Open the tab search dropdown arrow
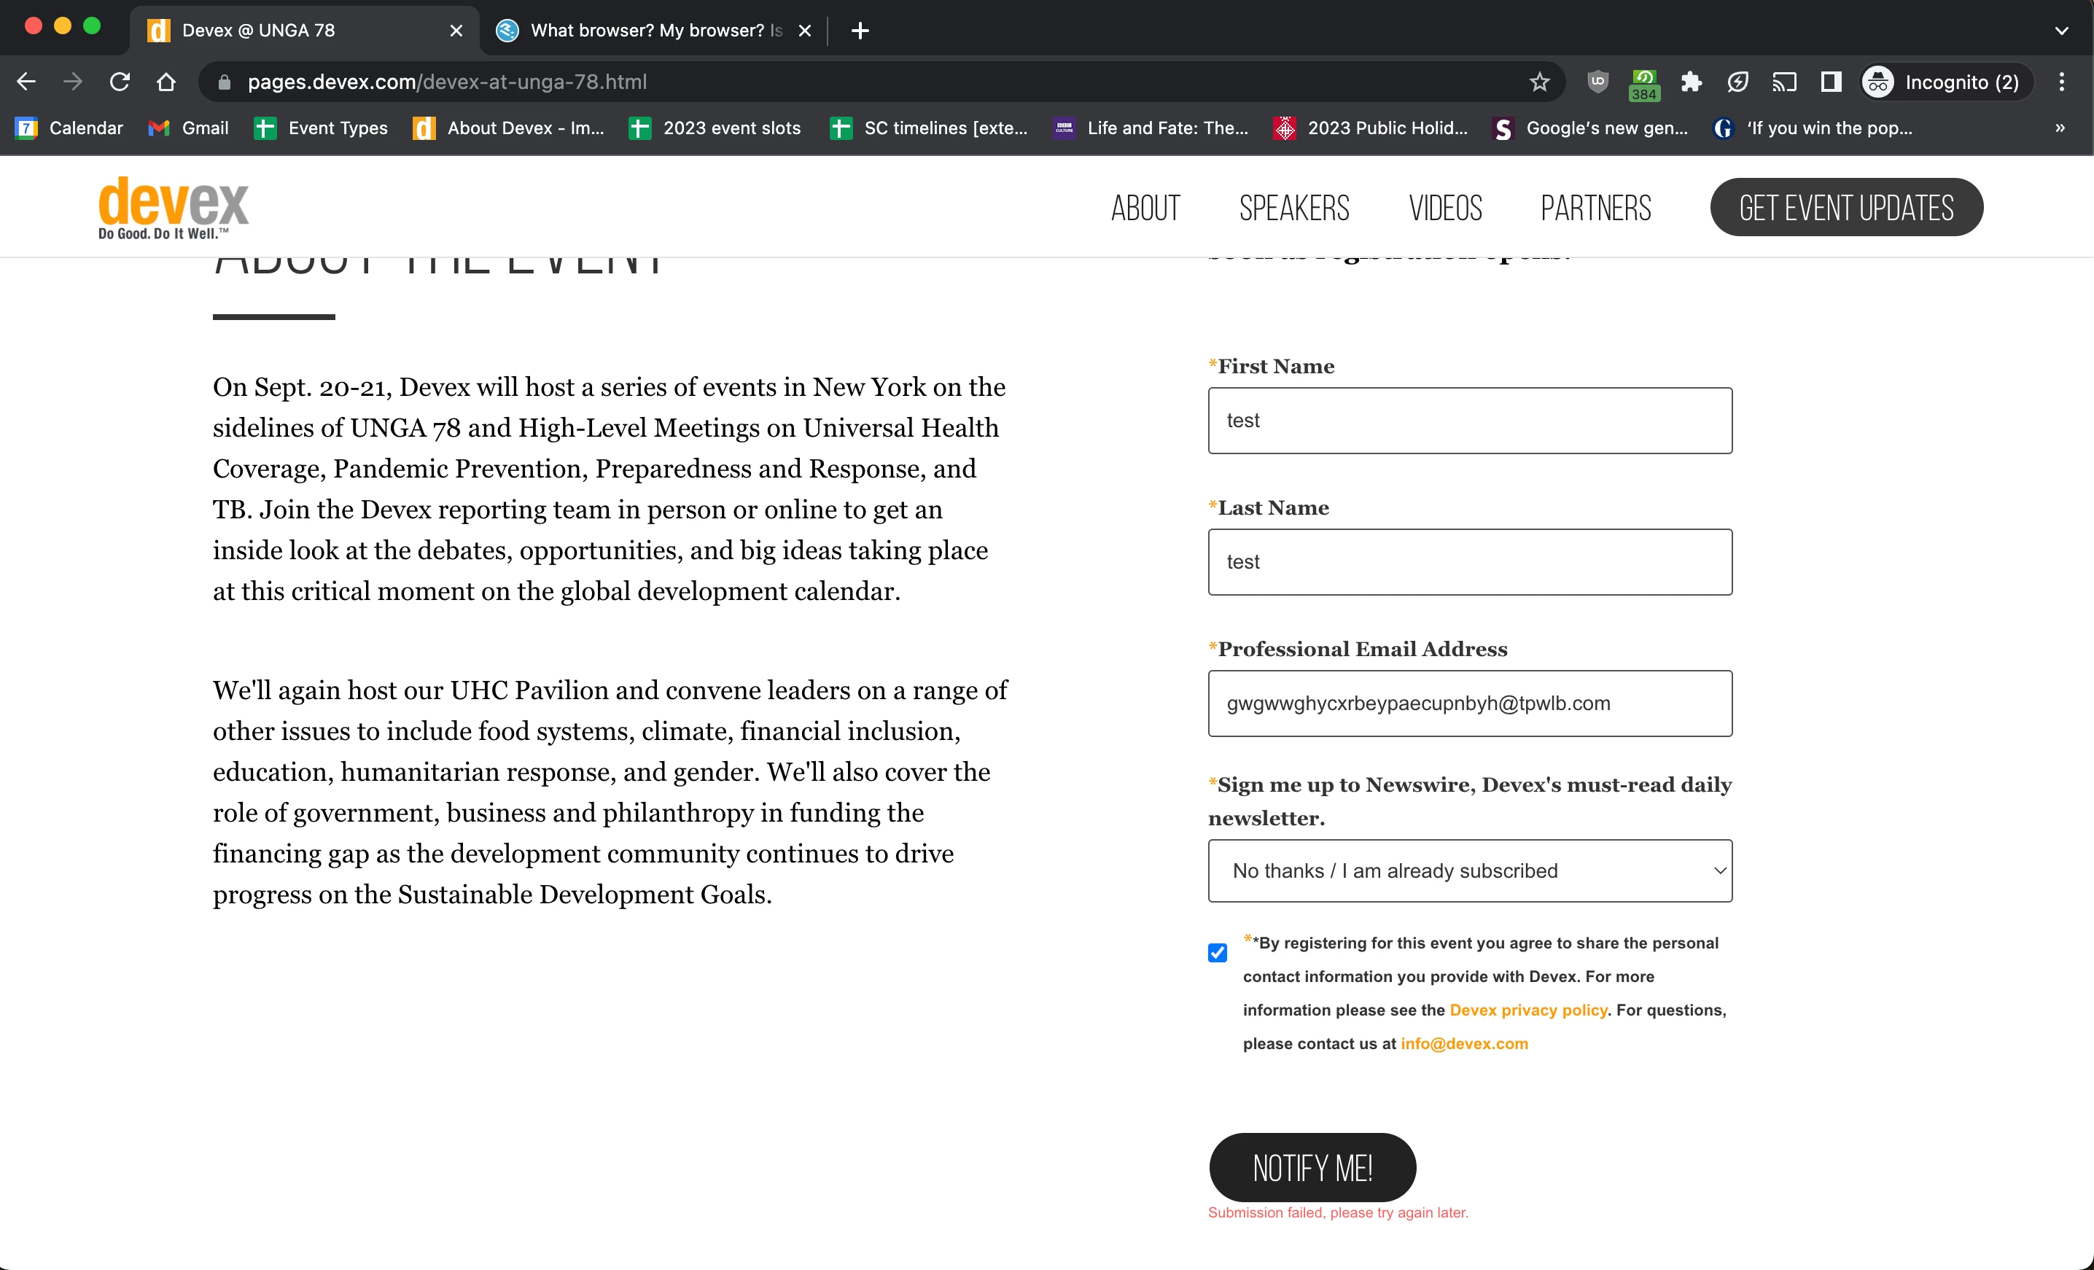 tap(2061, 31)
